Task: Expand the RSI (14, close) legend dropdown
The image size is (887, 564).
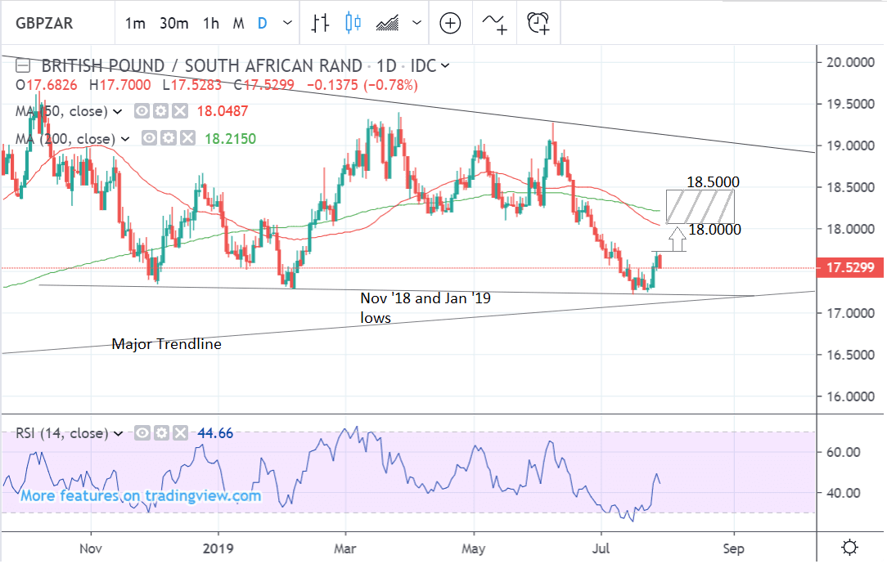Action: click(118, 433)
